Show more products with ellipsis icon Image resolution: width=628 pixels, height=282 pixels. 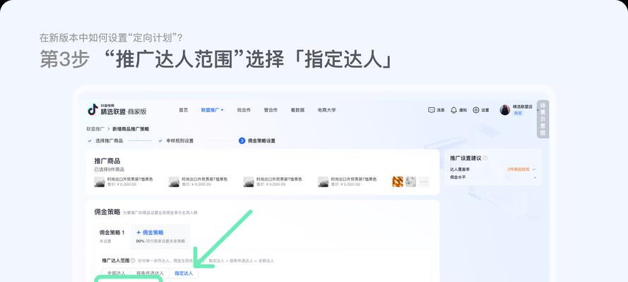[x=424, y=182]
